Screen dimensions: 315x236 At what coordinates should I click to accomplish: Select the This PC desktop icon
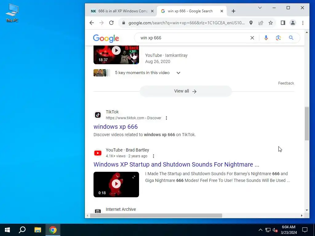pyautogui.click(x=12, y=13)
